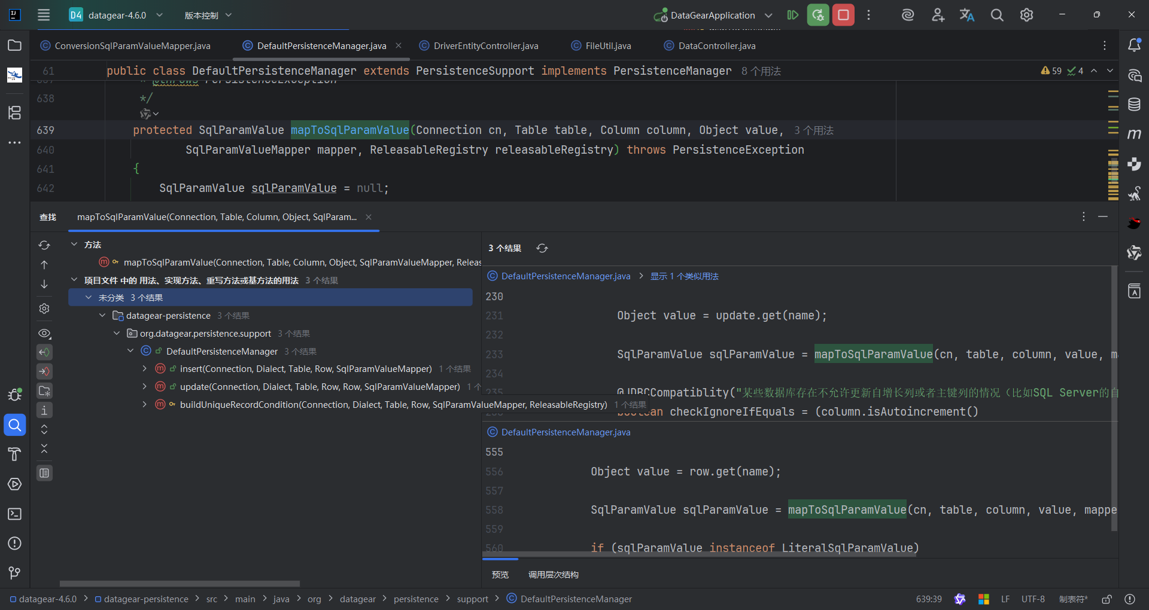This screenshot has width=1149, height=610.
Task: Open the translation plugin icon
Action: click(967, 15)
